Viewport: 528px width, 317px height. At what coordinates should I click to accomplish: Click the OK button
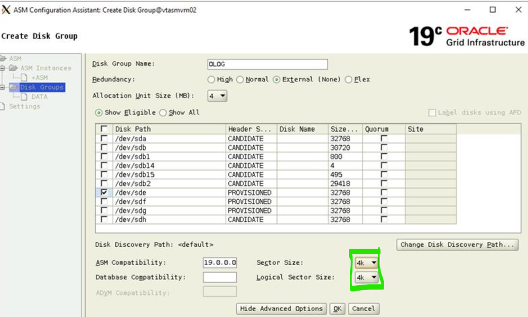pyautogui.click(x=337, y=309)
